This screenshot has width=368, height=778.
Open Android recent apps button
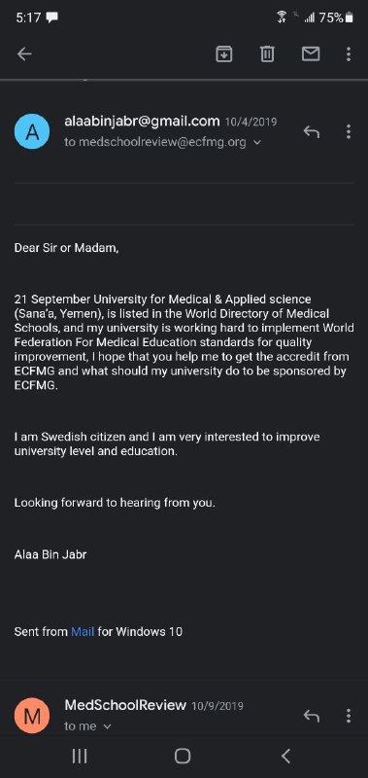[x=80, y=757]
